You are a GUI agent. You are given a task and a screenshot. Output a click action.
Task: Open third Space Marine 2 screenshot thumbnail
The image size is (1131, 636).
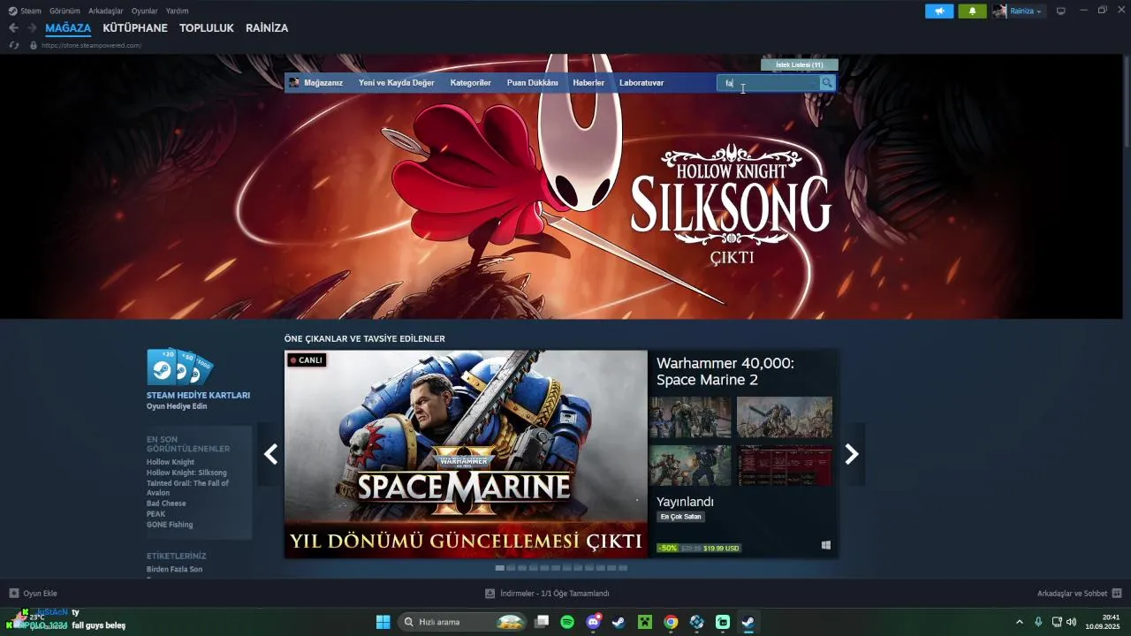coord(690,466)
